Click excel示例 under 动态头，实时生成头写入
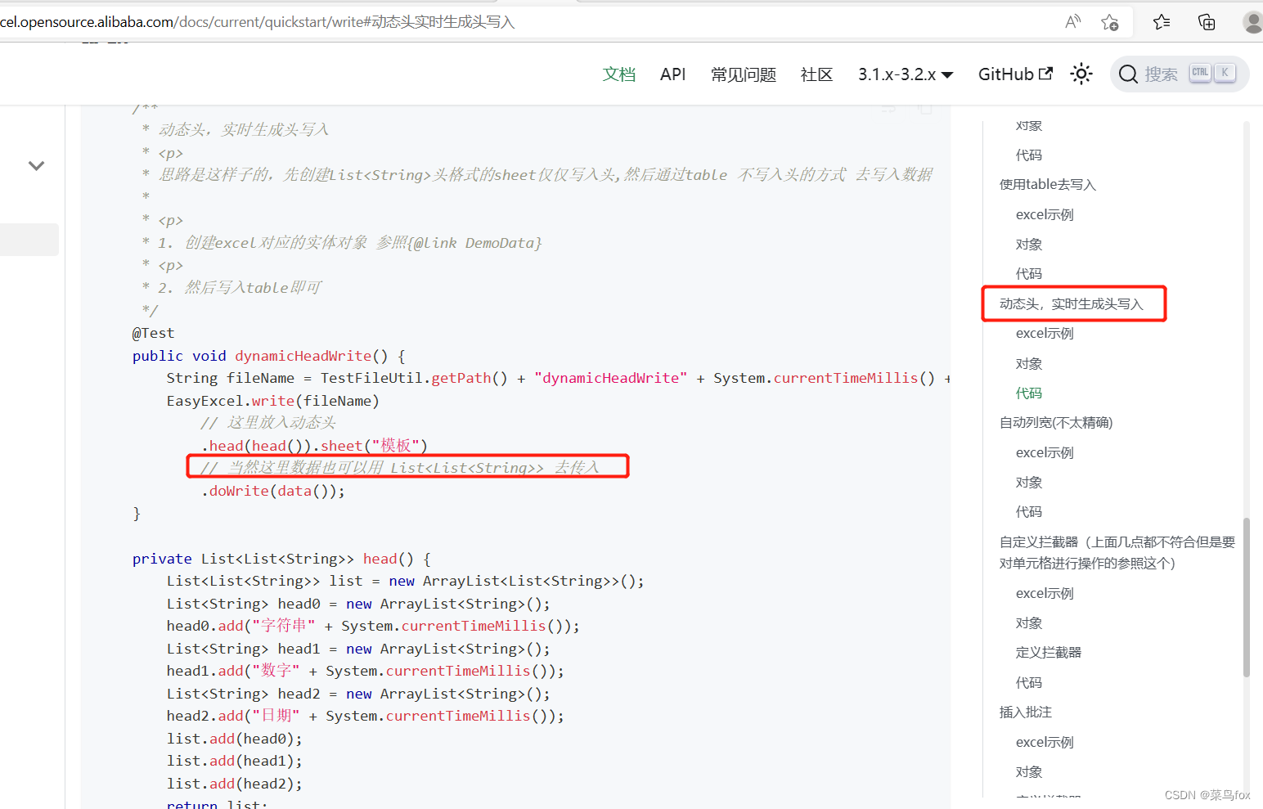 click(1045, 334)
